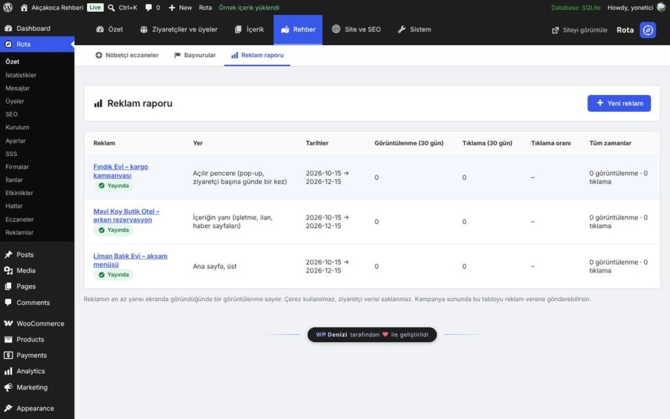
Task: Open the Özet top navigation tab
Action: 109,29
